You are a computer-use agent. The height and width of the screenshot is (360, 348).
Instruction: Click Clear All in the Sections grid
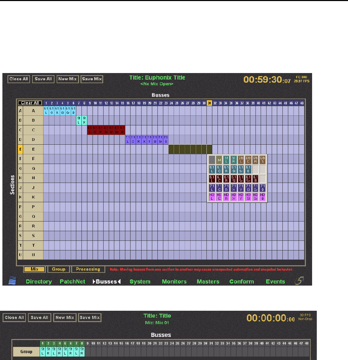coord(30,103)
